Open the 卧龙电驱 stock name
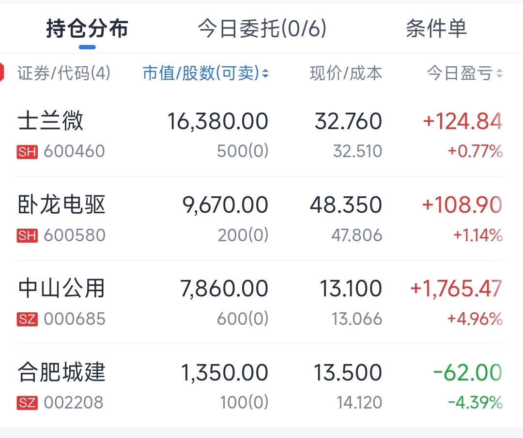The image size is (523, 438). 62,204
